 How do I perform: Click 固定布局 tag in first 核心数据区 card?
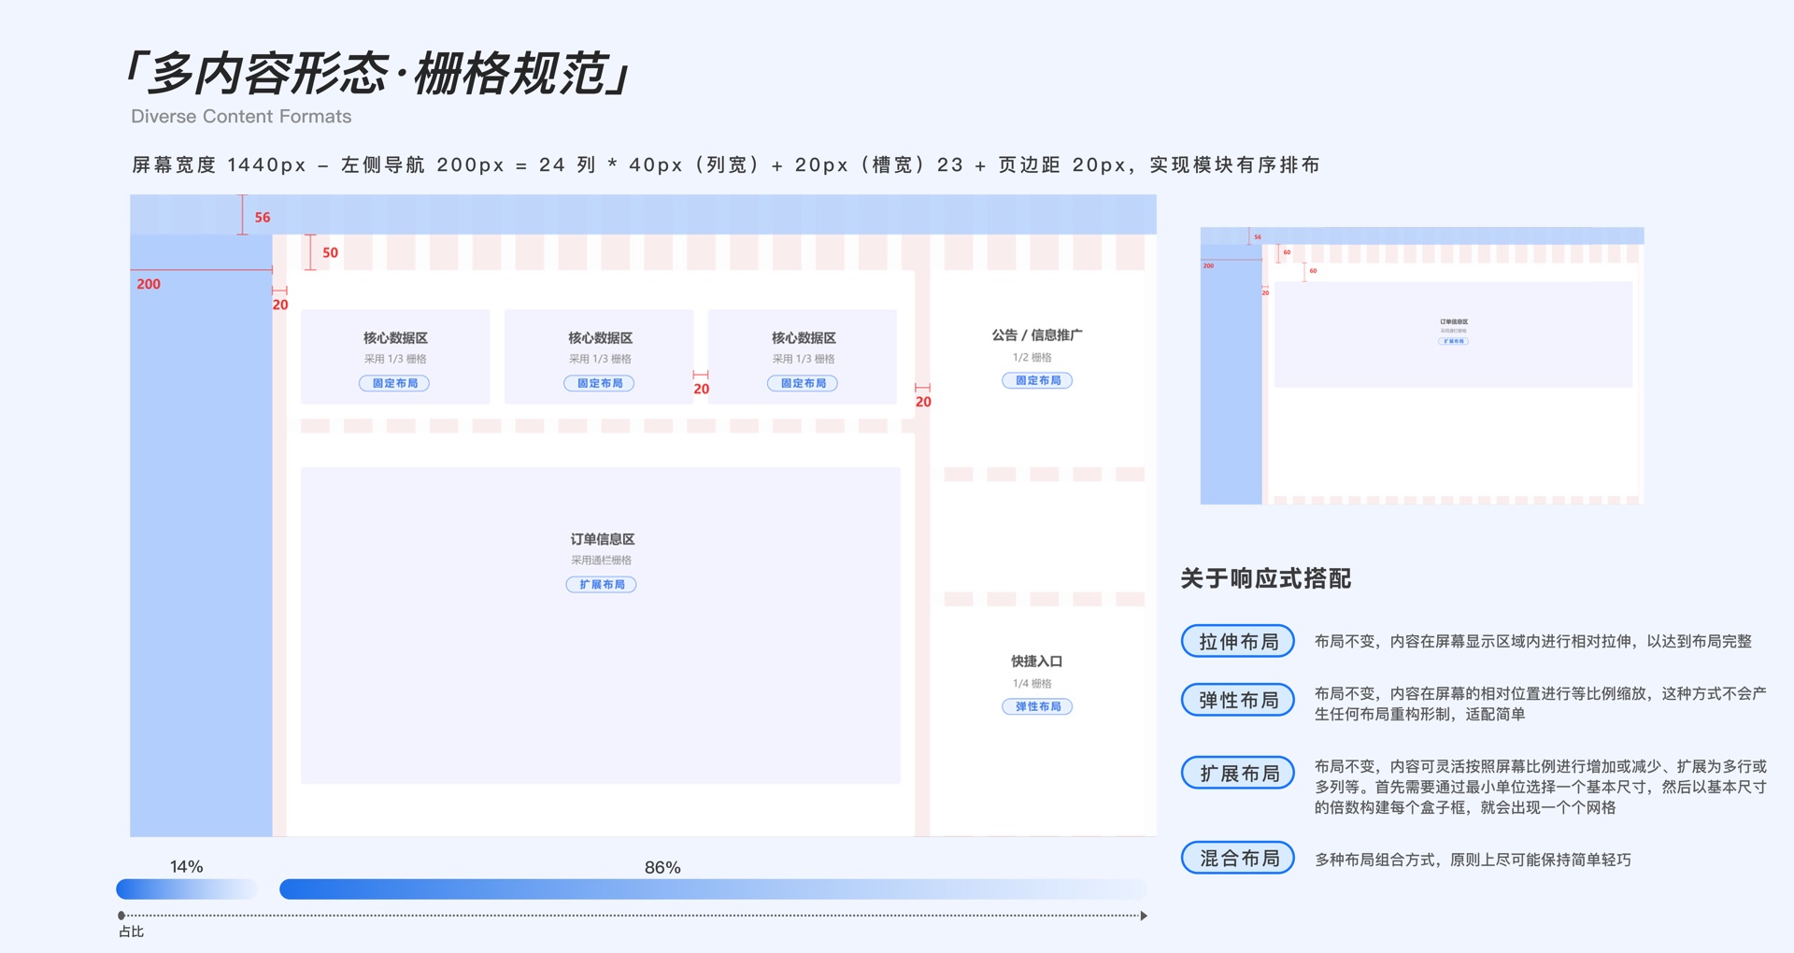[394, 383]
